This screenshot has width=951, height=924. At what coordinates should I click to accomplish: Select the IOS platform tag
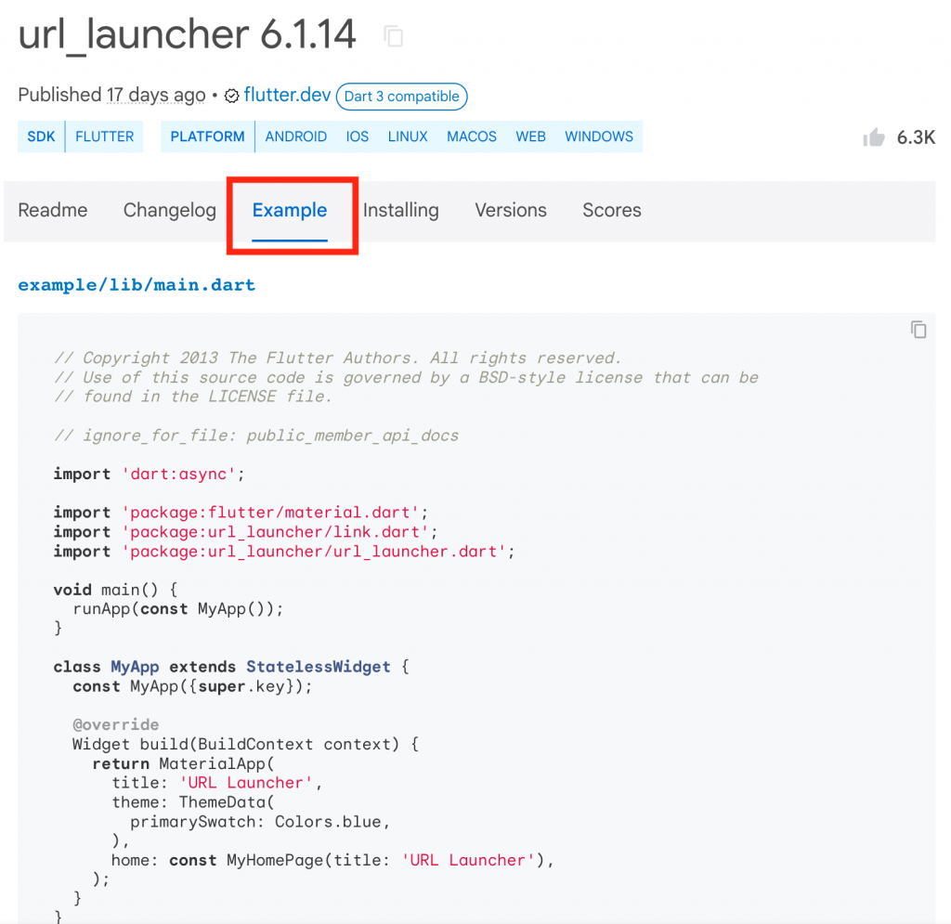pos(358,137)
